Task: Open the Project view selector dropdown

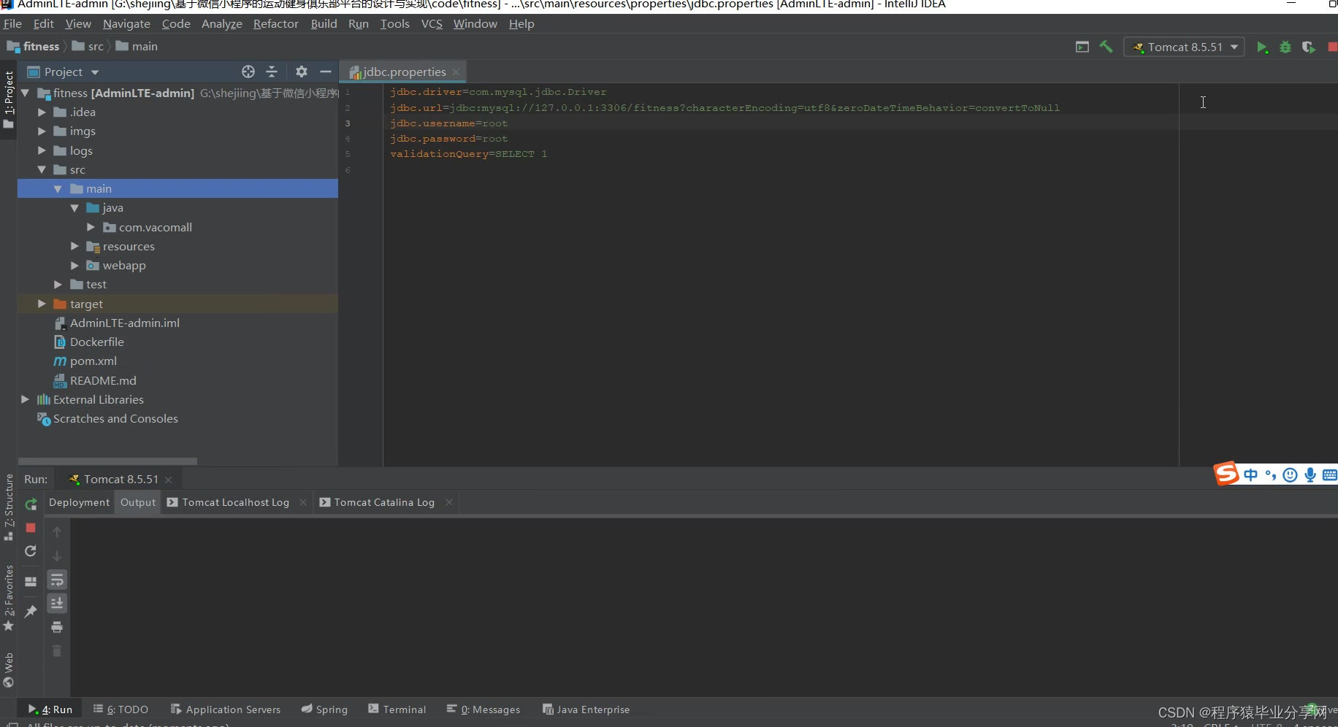Action: [x=63, y=72]
